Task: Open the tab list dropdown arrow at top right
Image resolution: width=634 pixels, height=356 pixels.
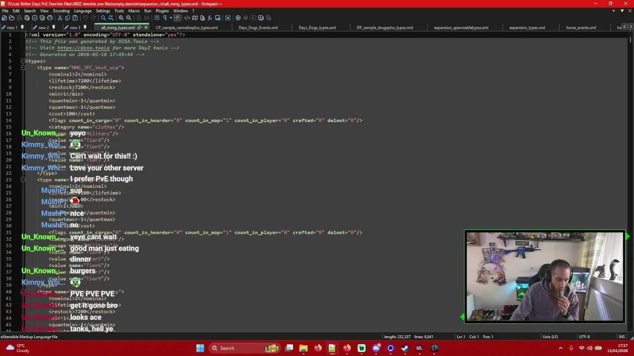Action: pyautogui.click(x=622, y=10)
